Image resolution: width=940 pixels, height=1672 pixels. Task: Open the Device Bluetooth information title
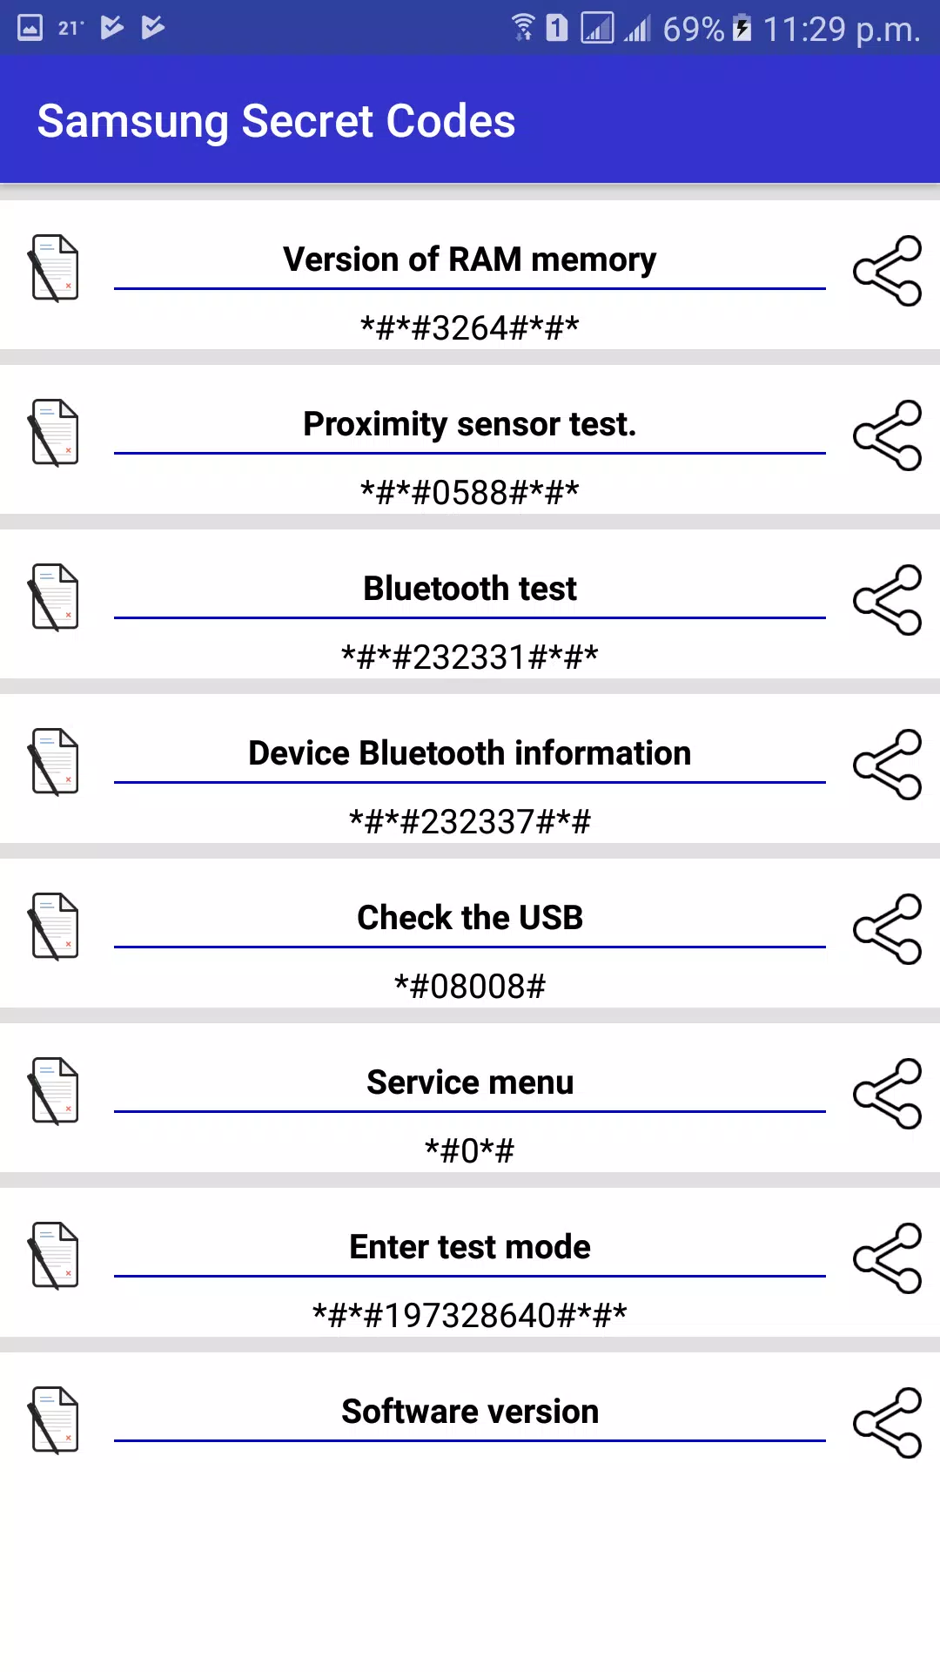pos(470,753)
